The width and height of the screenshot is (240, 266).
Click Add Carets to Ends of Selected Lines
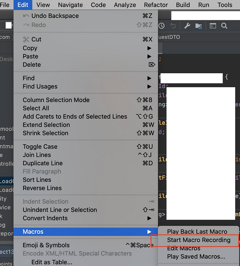(x=86, y=116)
